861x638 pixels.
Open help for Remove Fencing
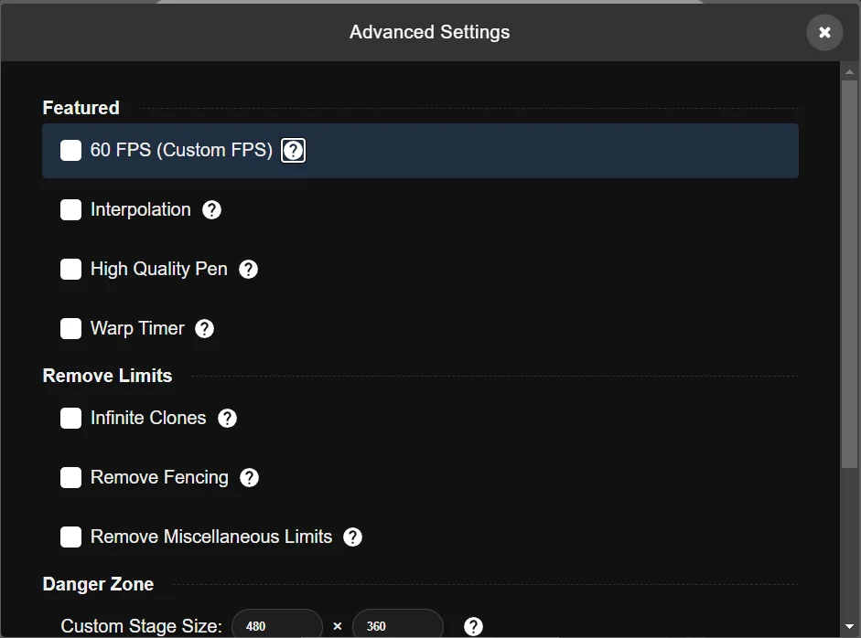[249, 477]
